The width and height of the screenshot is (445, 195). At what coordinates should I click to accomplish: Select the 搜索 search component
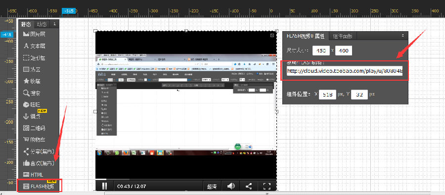coord(32,93)
